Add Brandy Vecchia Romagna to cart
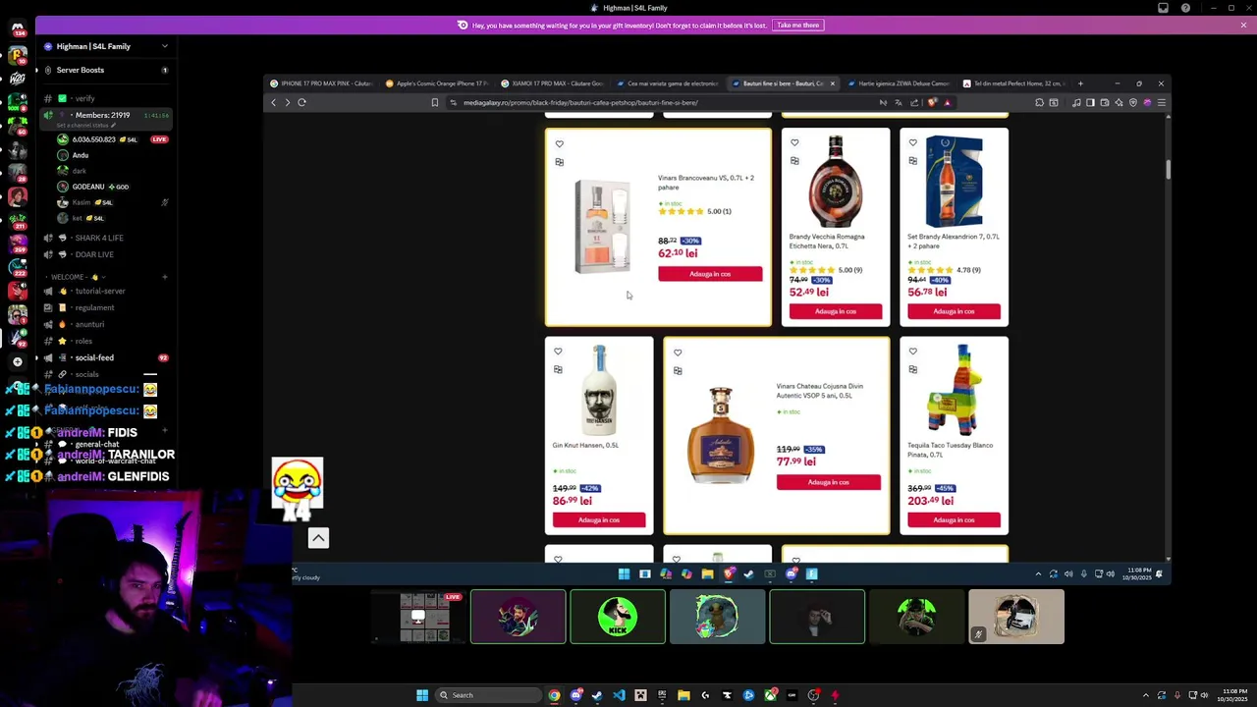The image size is (1257, 707). tap(835, 311)
